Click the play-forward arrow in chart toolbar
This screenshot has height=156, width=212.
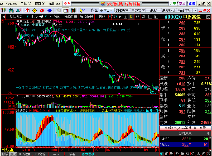[120, 17]
